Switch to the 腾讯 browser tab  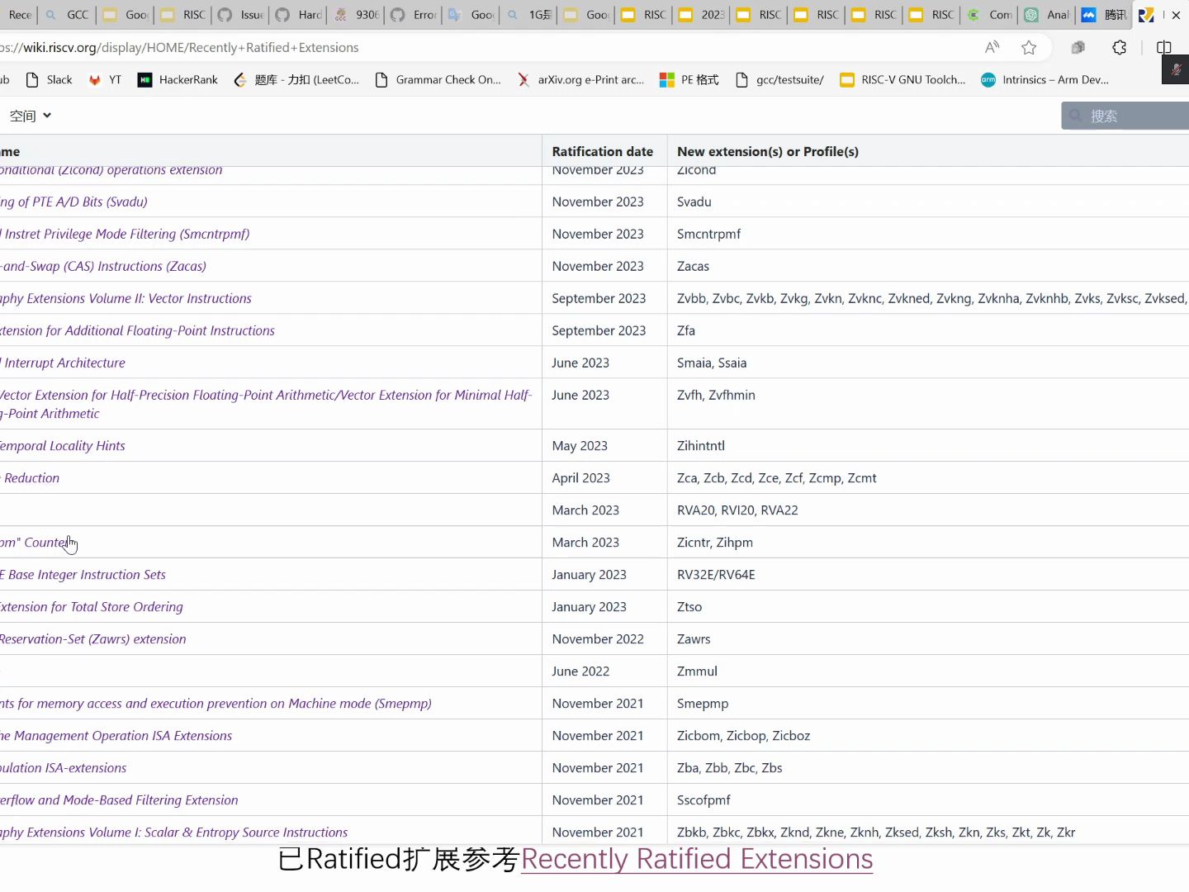tap(1104, 15)
